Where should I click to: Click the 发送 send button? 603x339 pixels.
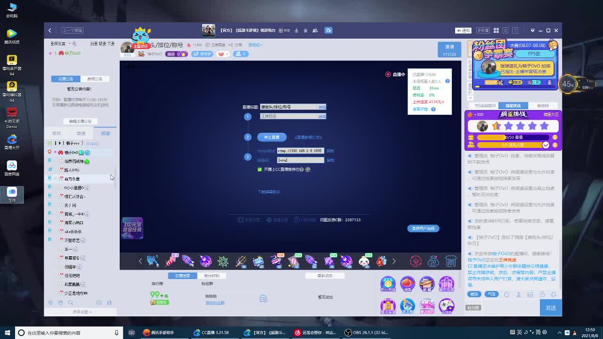click(x=551, y=307)
